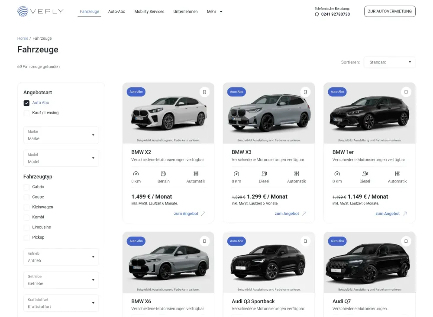Open the Marke dropdown filter
Screen dimensions: 433x317
point(61,135)
